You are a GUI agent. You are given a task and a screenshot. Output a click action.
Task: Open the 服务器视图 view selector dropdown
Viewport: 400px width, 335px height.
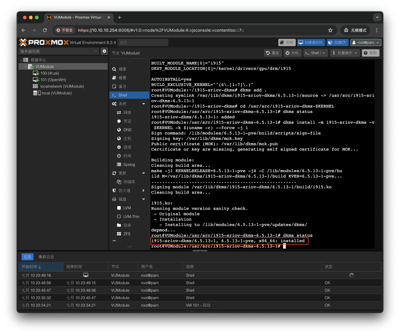pyautogui.click(x=59, y=51)
